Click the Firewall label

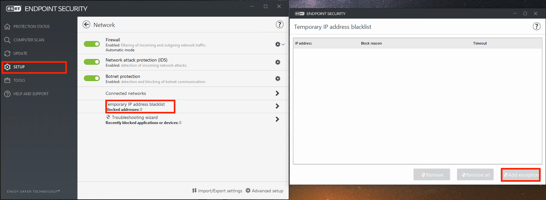click(x=113, y=40)
